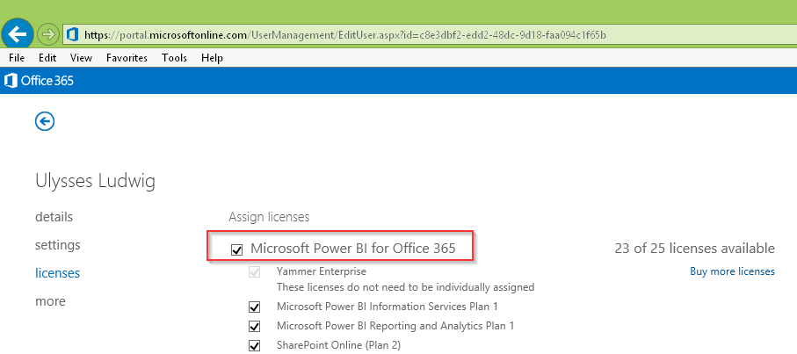Click the site favicon in address bar
This screenshot has width=797, height=354.
point(73,35)
